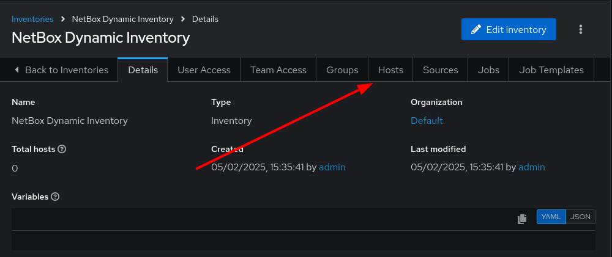Go back to Inventories tab
This screenshot has height=257, width=612.
click(61, 70)
